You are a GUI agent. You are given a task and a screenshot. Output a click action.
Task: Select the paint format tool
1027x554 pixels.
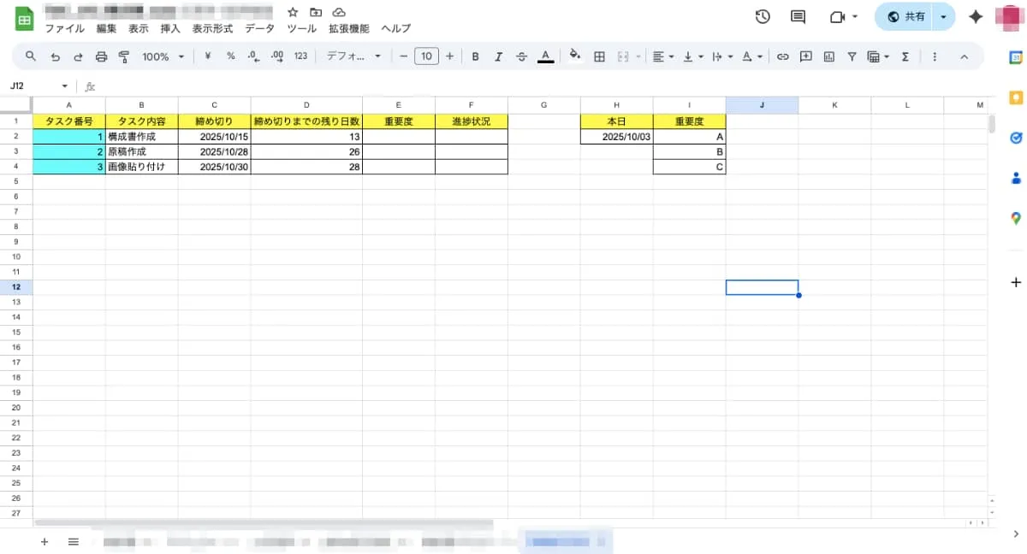123,56
